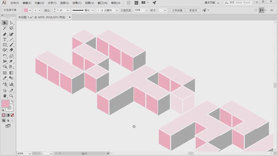Screen dimensions: 278x156
Task: Toggle the control panel snap/align highlighted button
Action: point(261,10)
